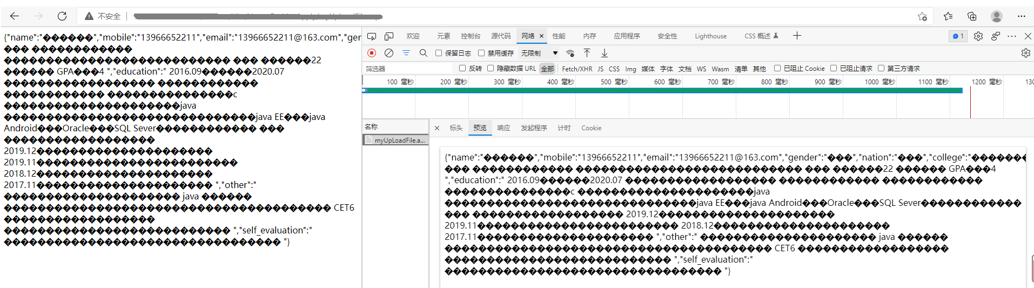Filter requests by Wasm
Screen dimensions: 1034x288
pos(720,69)
